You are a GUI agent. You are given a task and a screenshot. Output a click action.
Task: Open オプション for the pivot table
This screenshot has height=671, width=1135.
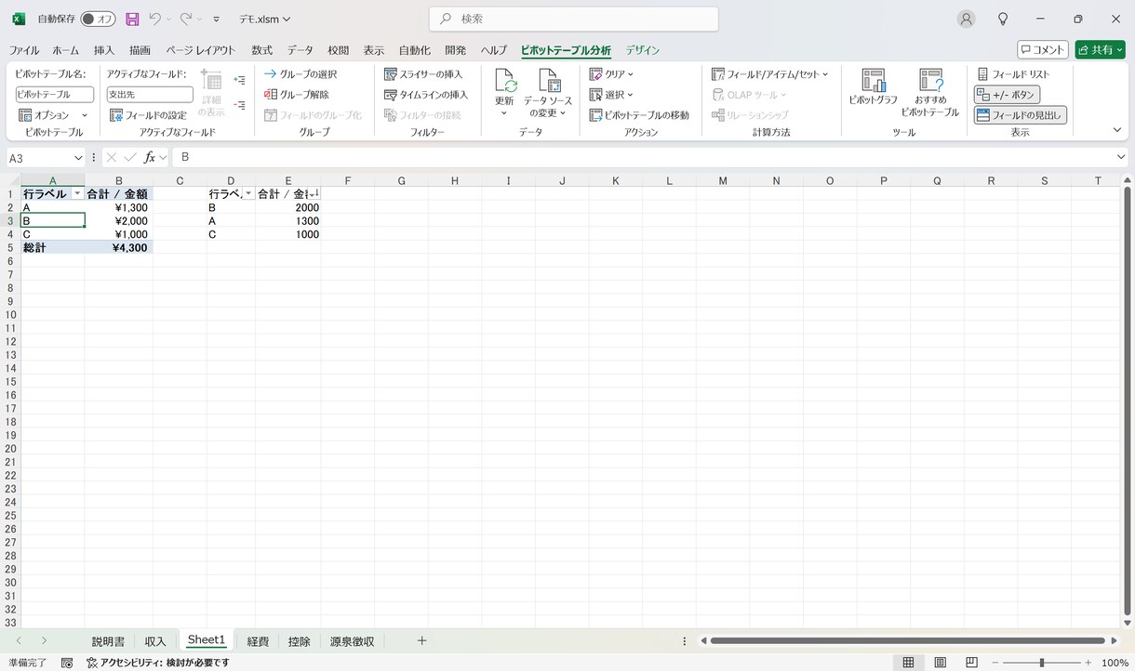53,115
